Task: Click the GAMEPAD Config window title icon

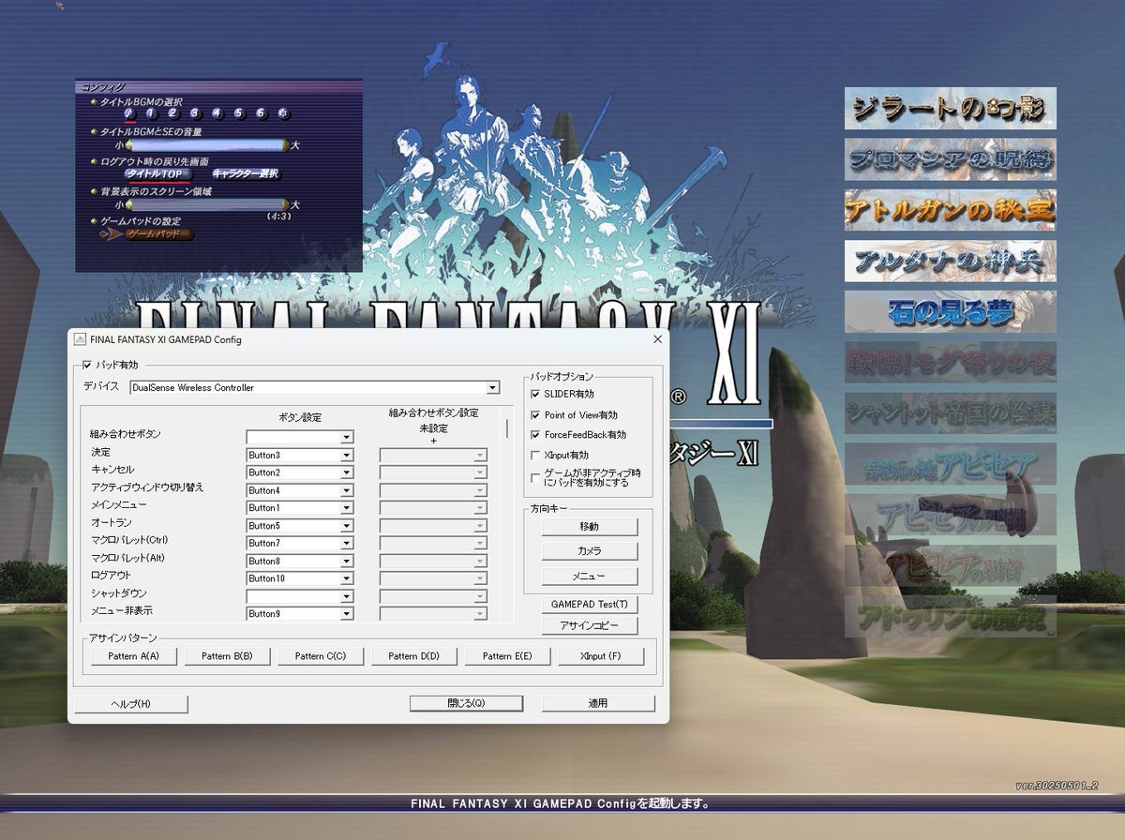Action: (x=81, y=339)
